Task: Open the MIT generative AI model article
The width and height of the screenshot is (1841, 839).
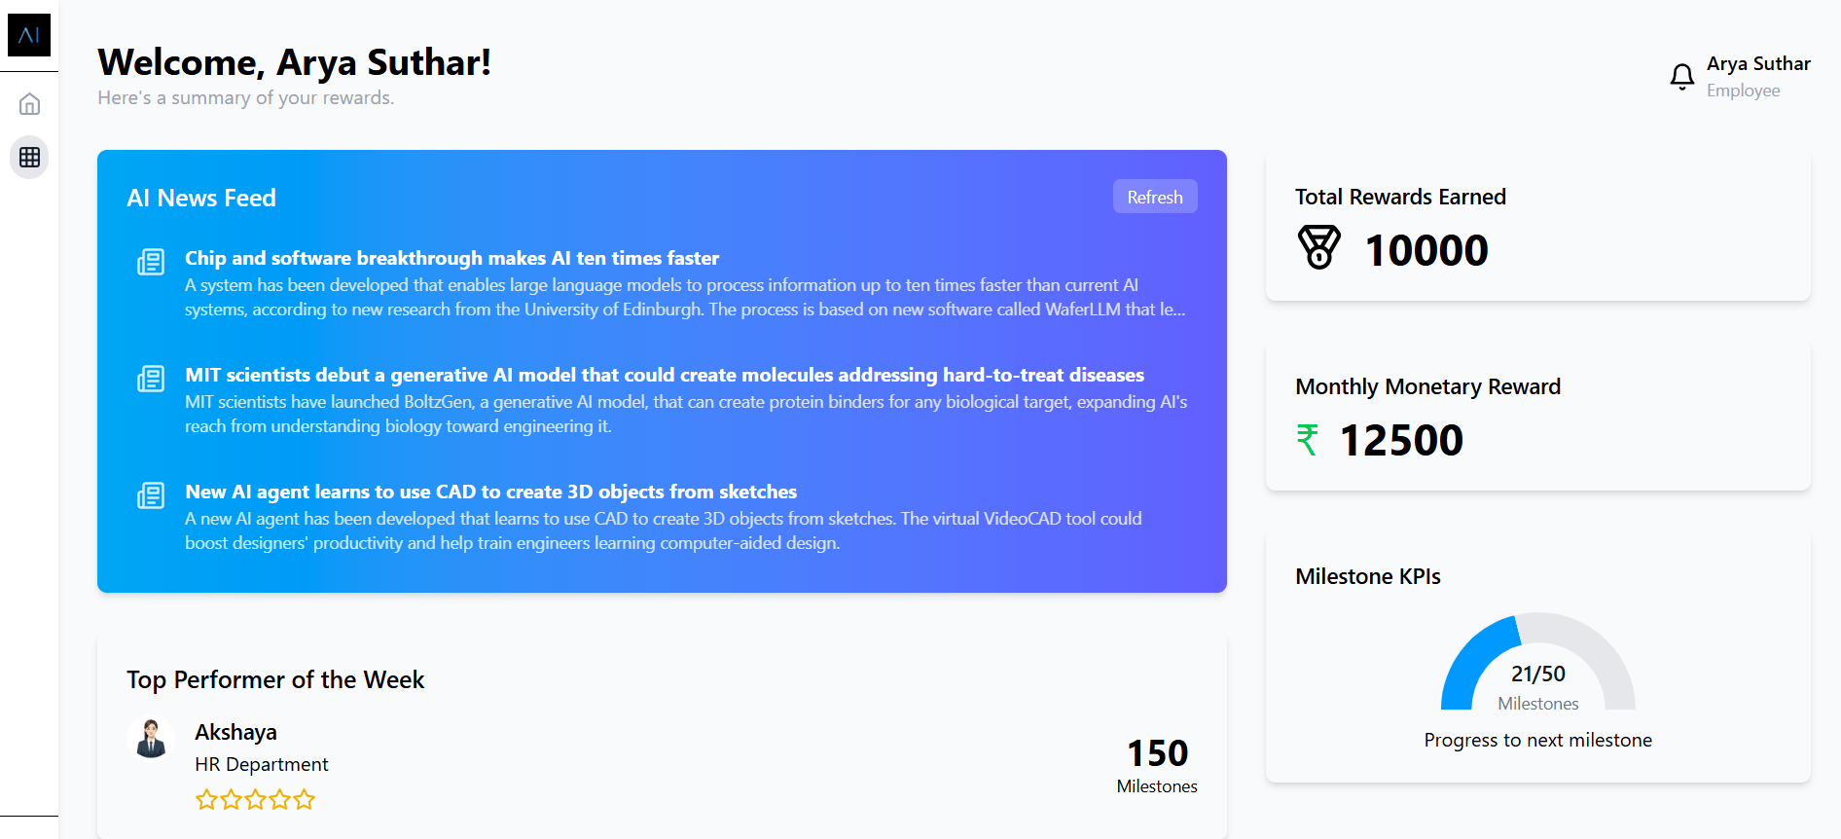Action: [665, 375]
